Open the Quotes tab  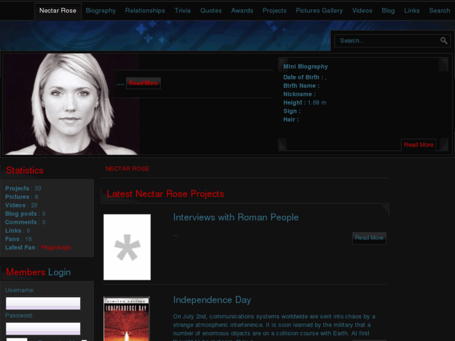click(211, 11)
